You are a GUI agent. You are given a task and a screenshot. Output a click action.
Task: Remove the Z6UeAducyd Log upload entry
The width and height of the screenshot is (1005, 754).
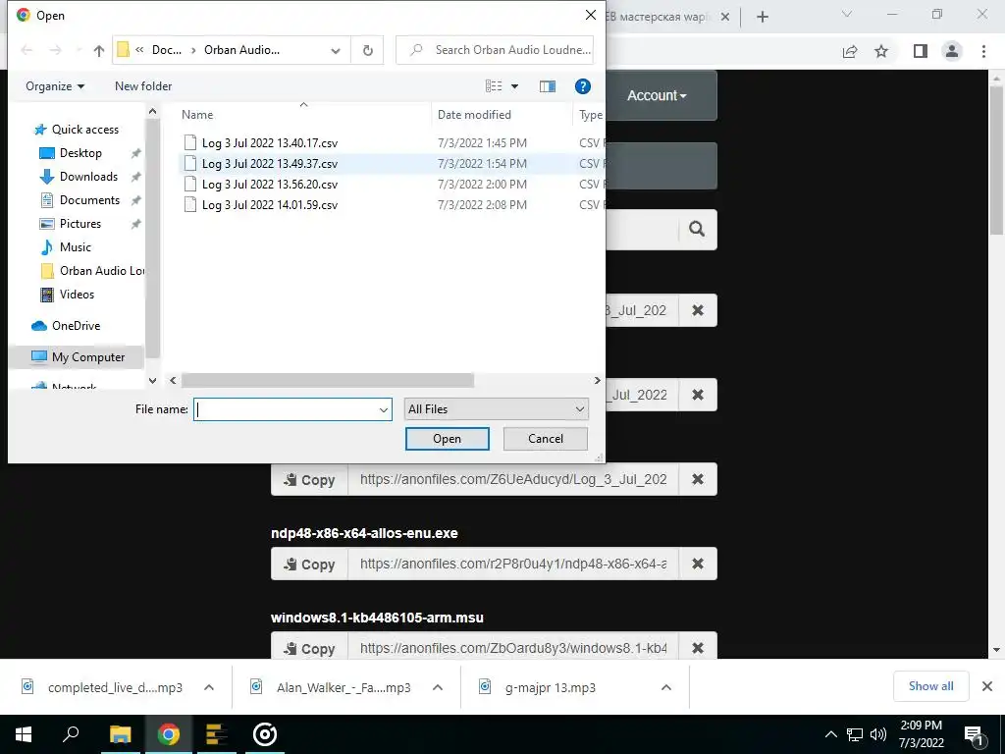(x=698, y=479)
